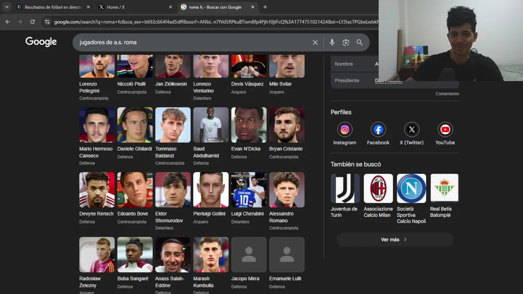523x294 pixels.
Task: Open Real Betis Balompié logo
Action: [x=445, y=188]
